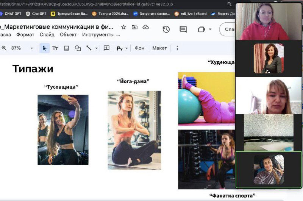Screen dimensions: 303x201
Task: Star the presentation as favorite
Action: point(123,27)
